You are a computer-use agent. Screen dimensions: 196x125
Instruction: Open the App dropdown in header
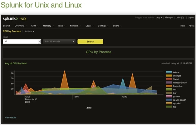159,17
